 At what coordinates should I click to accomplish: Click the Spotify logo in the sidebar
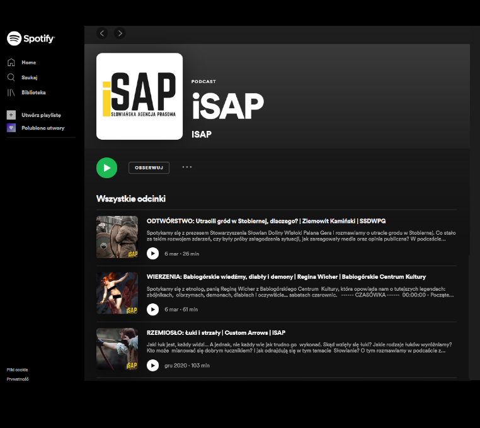click(x=31, y=38)
